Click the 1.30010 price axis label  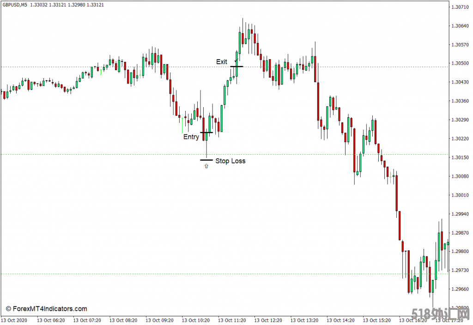(x=460, y=195)
